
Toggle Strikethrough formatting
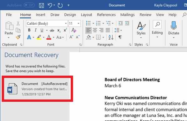[52, 31]
